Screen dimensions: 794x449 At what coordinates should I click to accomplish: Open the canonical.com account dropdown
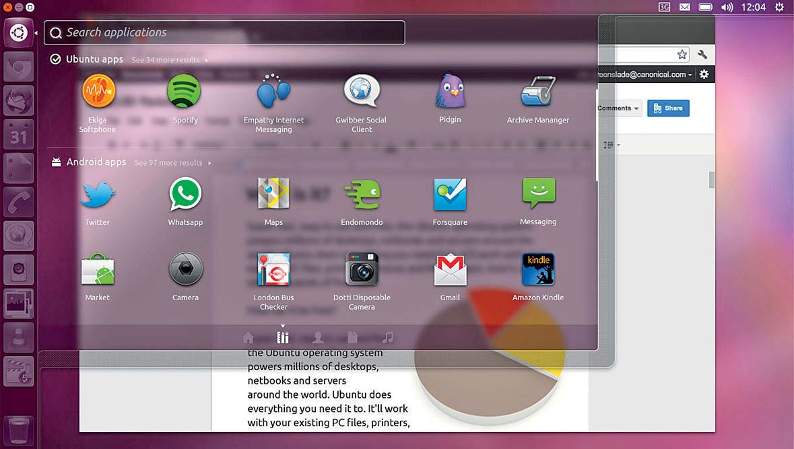(644, 75)
